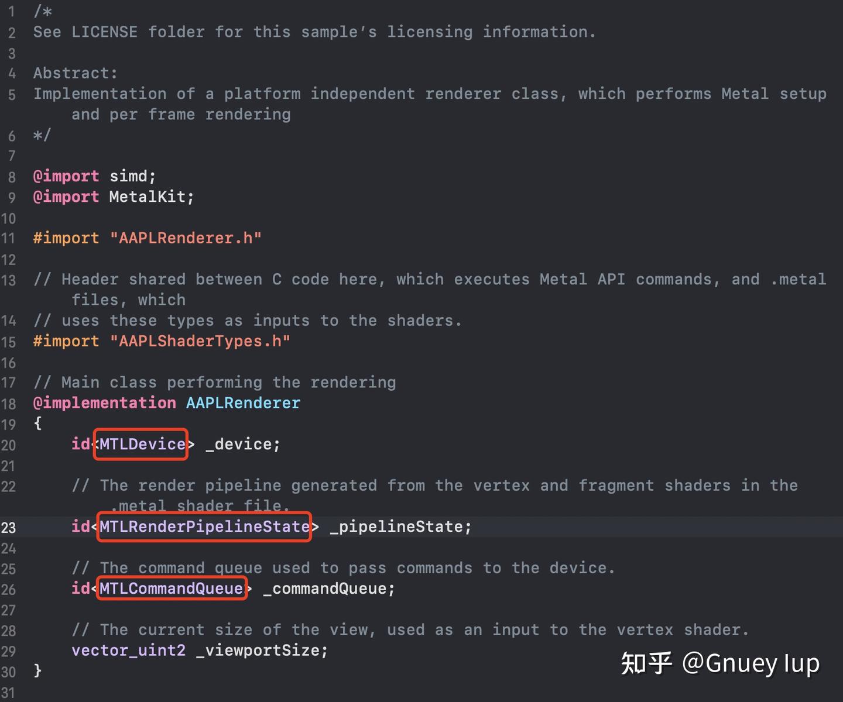Click the MTLRenderPipelineState type name
This screenshot has height=702, width=843.
coord(204,526)
